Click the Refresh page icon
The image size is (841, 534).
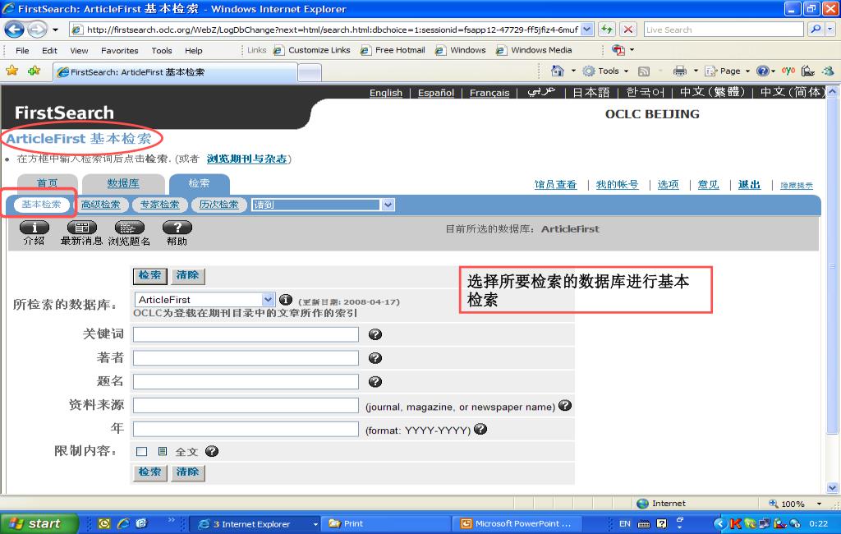click(607, 30)
